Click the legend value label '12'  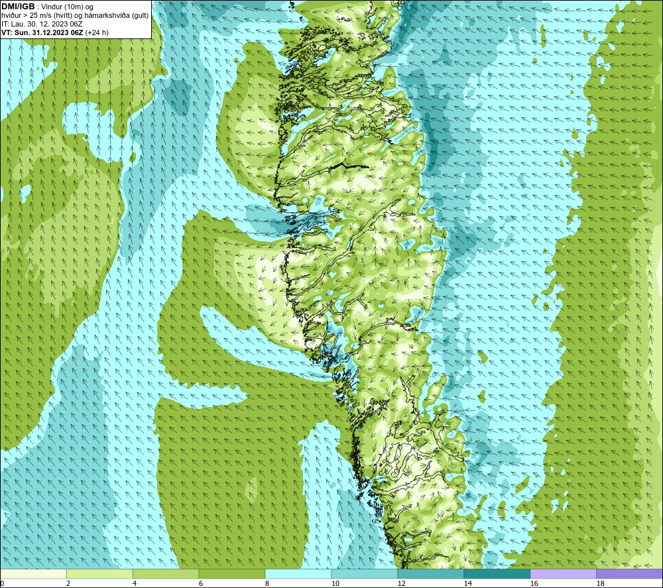[401, 583]
